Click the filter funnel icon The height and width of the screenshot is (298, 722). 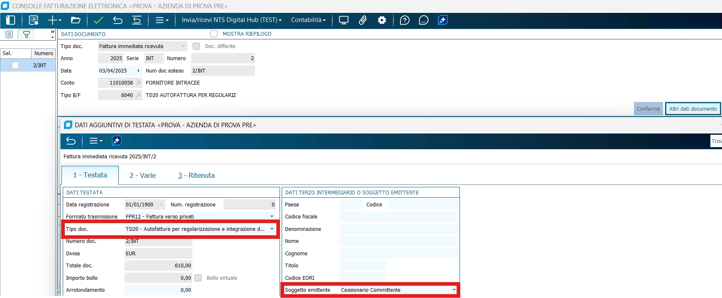coord(26,34)
